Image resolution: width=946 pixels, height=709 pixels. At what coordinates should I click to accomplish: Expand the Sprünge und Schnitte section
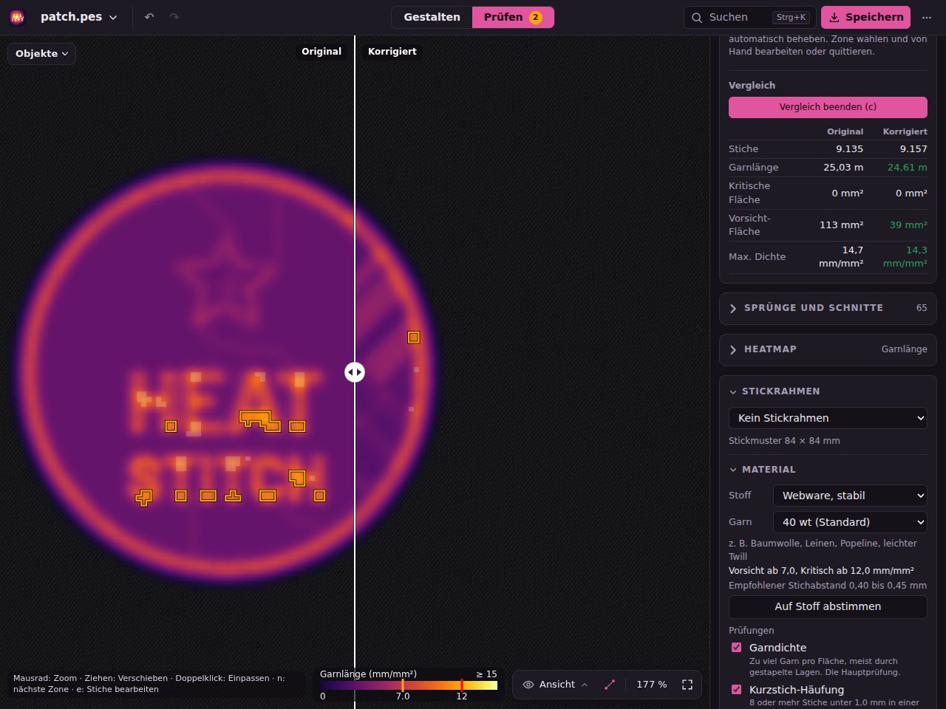click(x=828, y=308)
